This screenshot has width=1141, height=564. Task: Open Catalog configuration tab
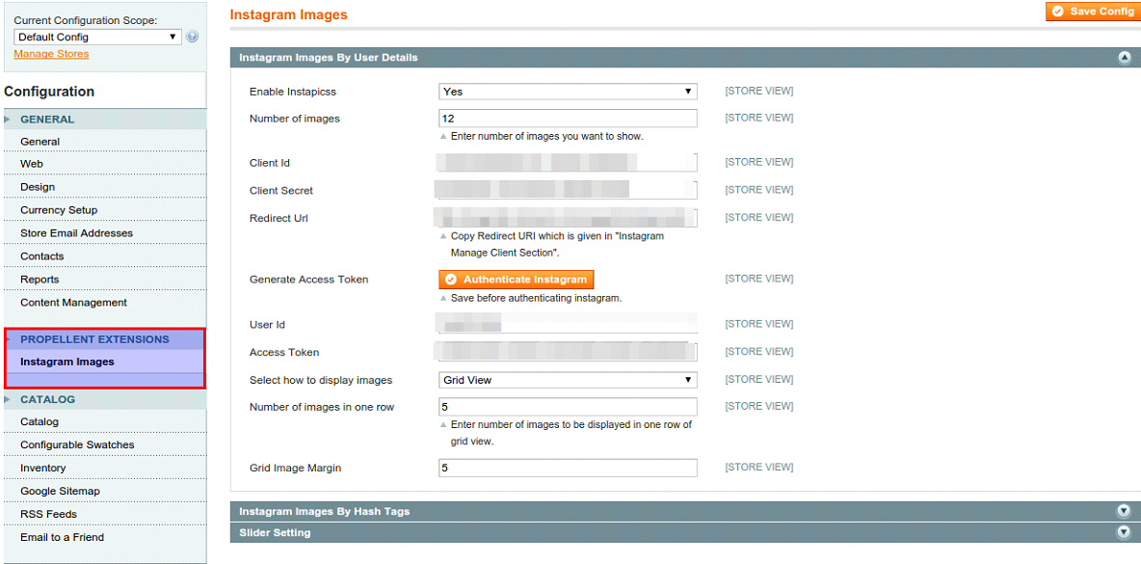pyautogui.click(x=105, y=421)
